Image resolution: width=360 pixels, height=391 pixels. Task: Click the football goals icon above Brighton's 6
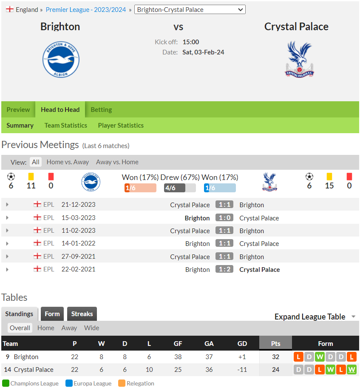[x=11, y=177]
